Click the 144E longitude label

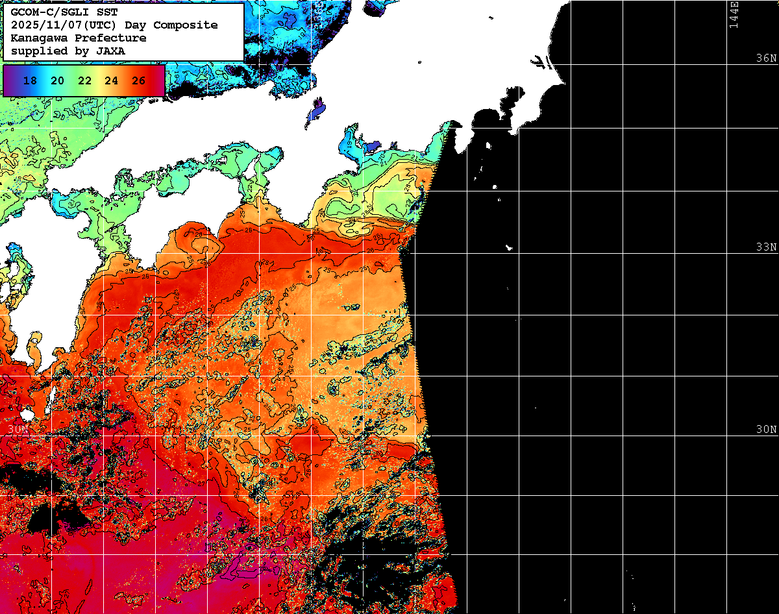click(734, 14)
